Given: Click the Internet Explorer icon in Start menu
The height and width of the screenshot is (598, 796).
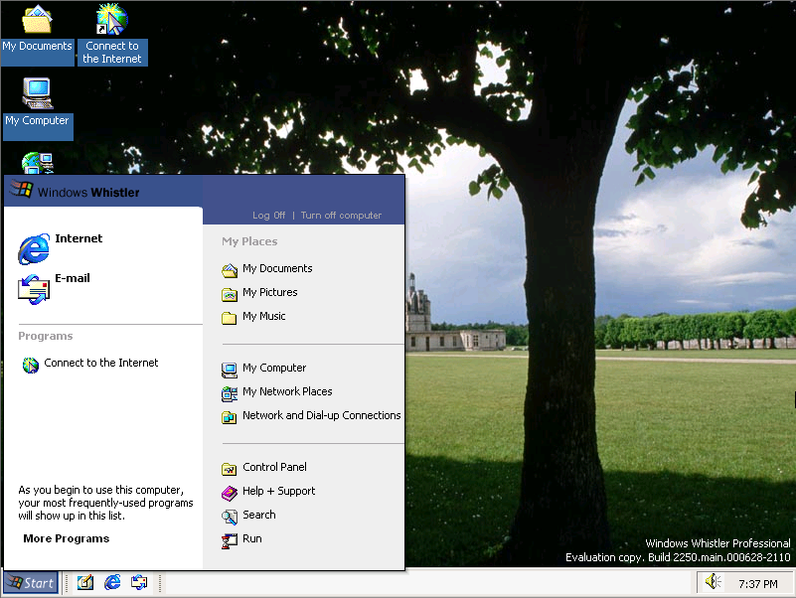Looking at the screenshot, I should (34, 248).
